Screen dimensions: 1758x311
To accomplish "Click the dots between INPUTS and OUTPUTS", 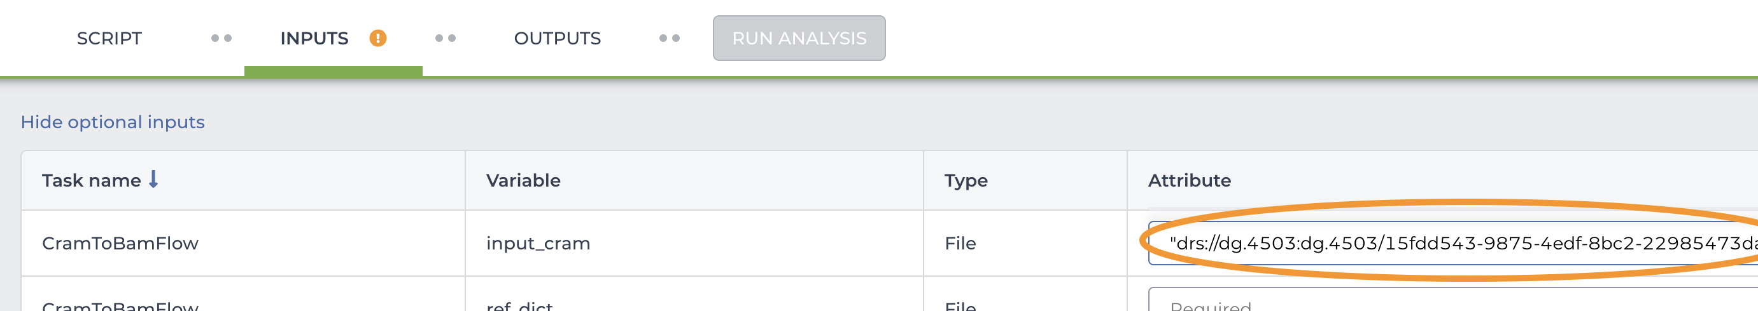I will click(x=446, y=38).
